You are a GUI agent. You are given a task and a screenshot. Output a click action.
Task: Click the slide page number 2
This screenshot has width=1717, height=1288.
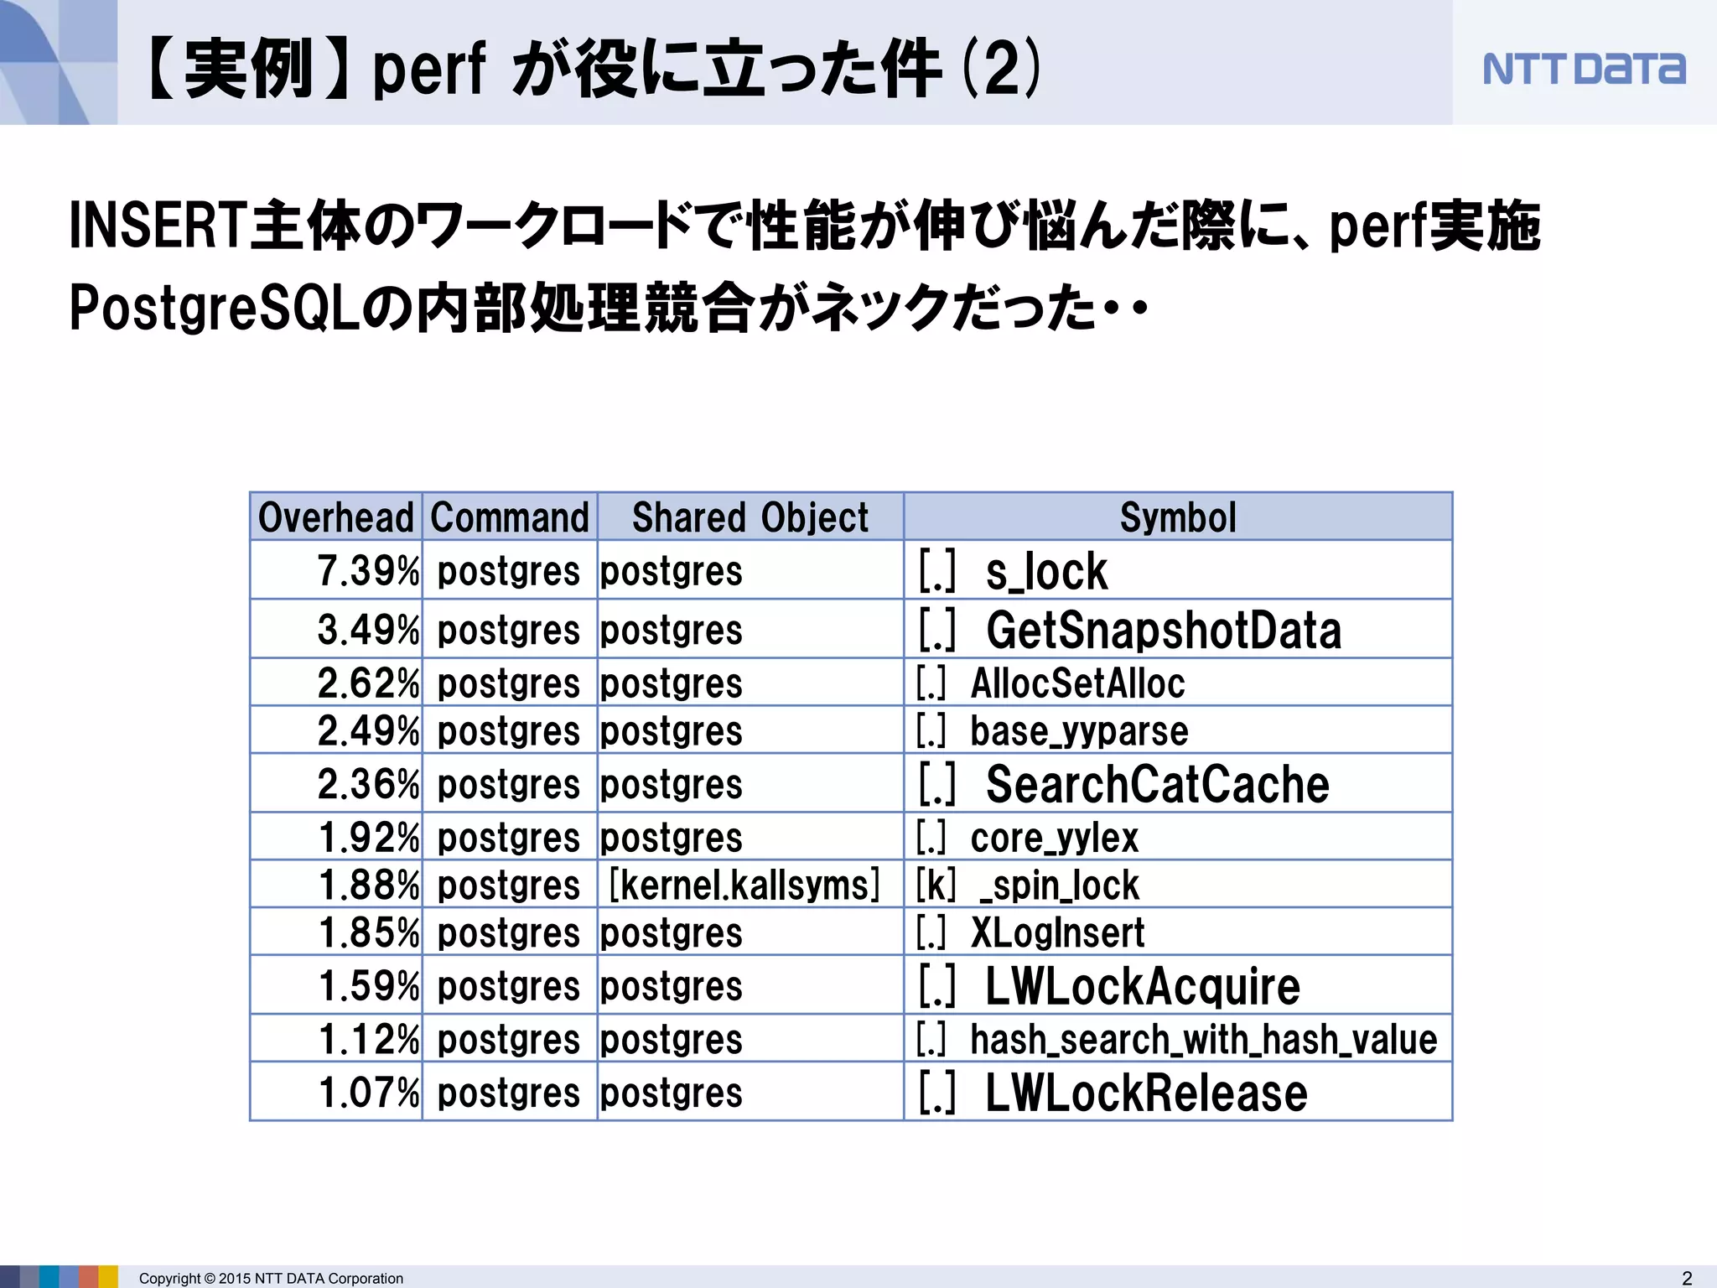click(1687, 1278)
